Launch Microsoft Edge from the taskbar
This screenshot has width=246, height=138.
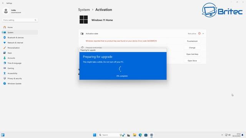[140, 135]
